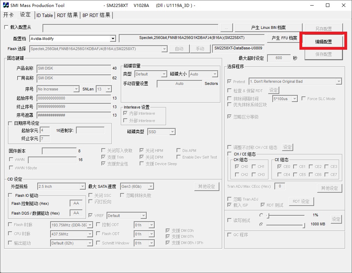Viewport: 352px width, 273px height.
Task: Toggle the 日期序号设定 checkbox
Action: click(x=10, y=123)
